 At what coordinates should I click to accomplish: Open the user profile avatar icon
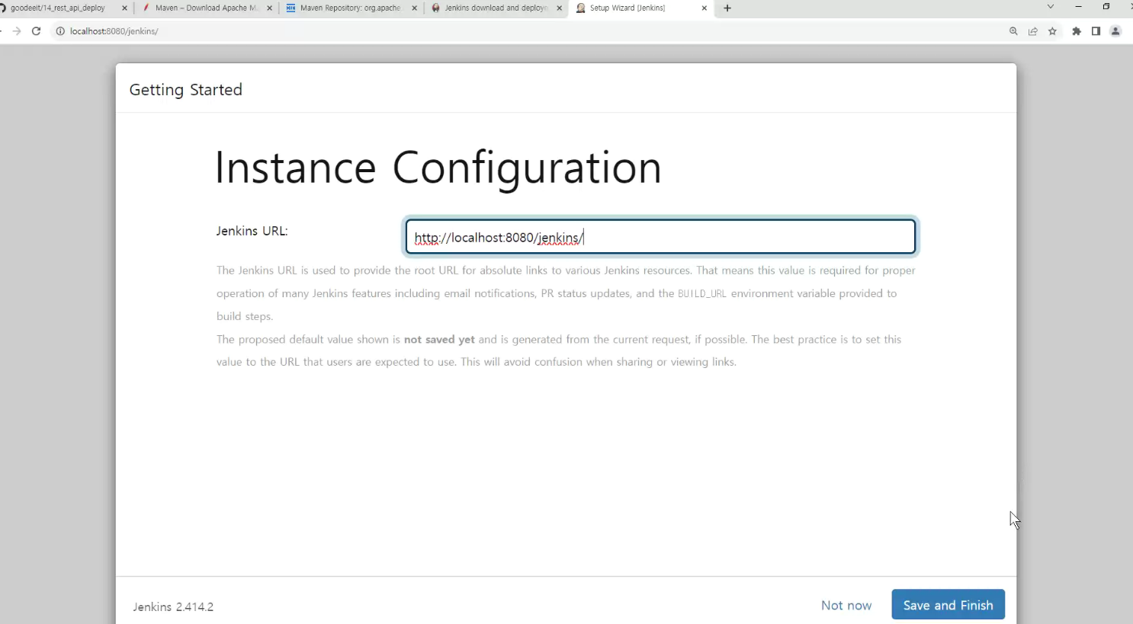point(1115,31)
